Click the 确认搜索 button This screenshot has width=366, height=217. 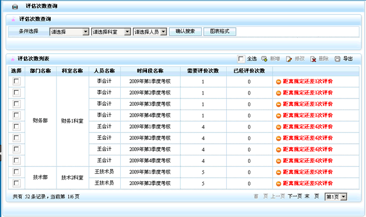[x=185, y=31]
